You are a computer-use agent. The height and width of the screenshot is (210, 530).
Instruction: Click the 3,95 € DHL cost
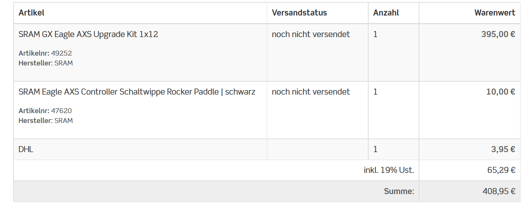pos(503,149)
